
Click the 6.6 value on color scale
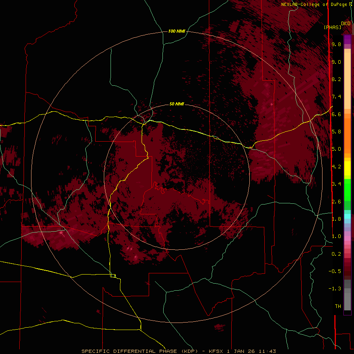click(336, 114)
